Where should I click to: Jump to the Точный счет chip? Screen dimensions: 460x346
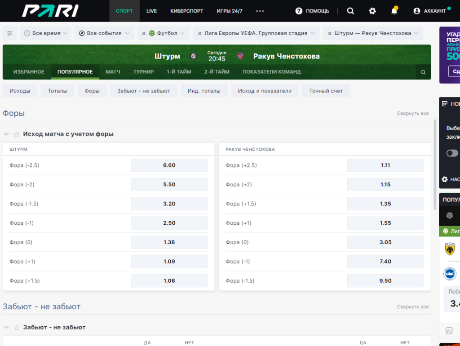pyautogui.click(x=326, y=91)
